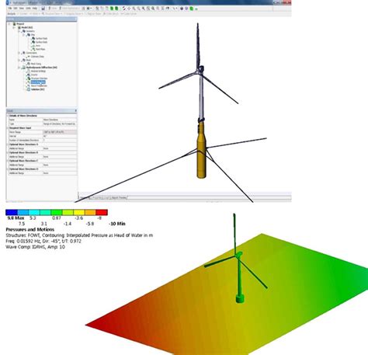The width and height of the screenshot is (368, 355).
Task: Click the Gravity icon in outline tree
Action: click(29, 75)
